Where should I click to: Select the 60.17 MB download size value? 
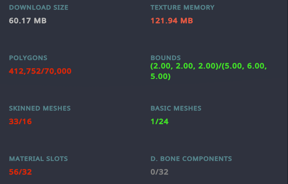(28, 21)
